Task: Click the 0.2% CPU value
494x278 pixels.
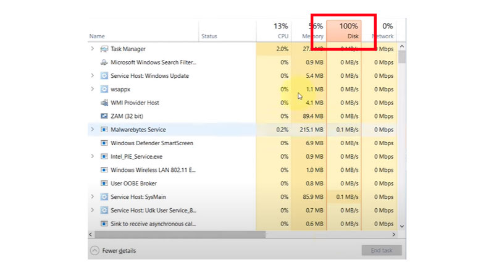Action: point(282,130)
